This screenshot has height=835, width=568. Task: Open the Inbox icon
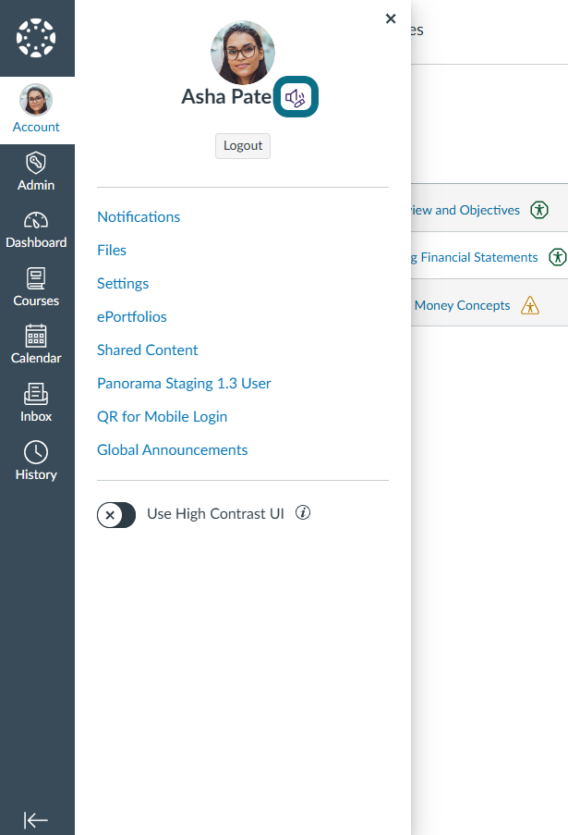click(36, 394)
